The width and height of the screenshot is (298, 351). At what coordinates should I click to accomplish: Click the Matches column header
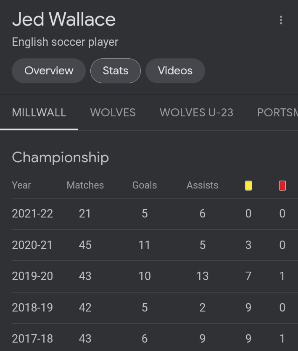pyautogui.click(x=85, y=185)
